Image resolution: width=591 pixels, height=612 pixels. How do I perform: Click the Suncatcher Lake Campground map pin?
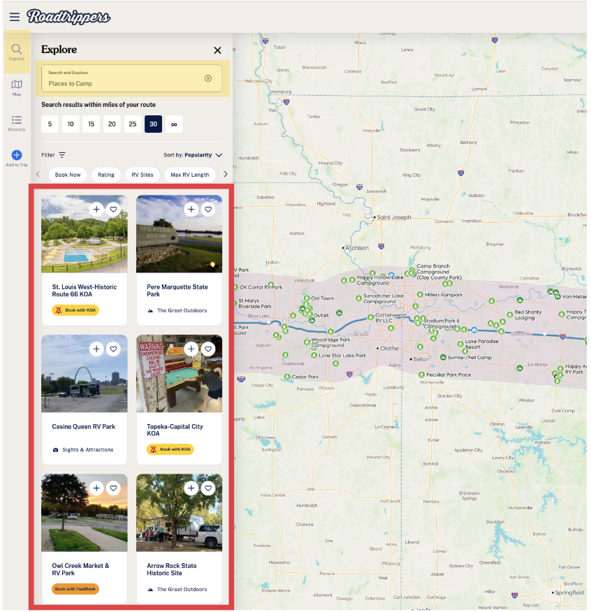point(359,298)
